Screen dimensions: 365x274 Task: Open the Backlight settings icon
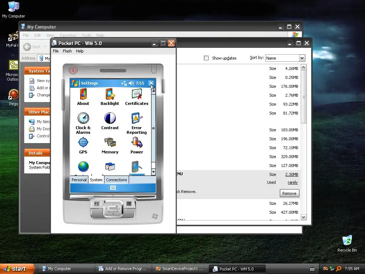(x=110, y=97)
